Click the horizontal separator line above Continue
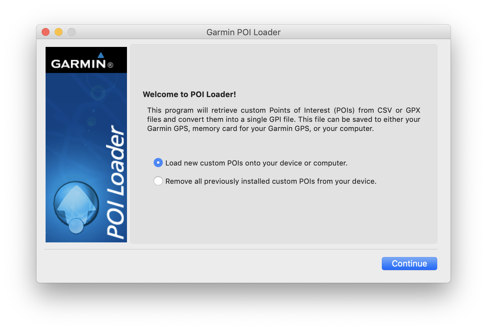 [x=241, y=249]
